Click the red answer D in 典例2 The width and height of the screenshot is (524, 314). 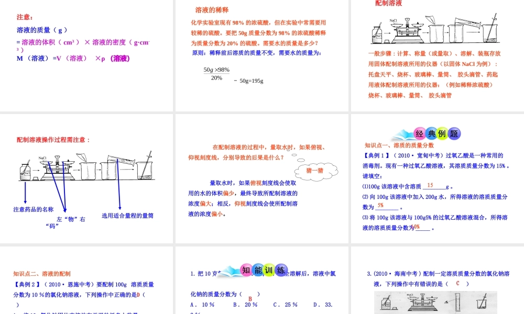coord(138,295)
